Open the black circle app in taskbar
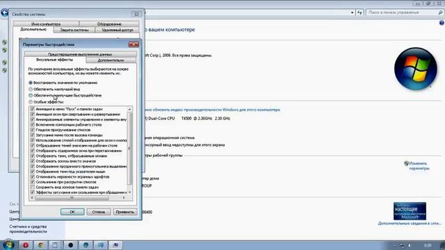445x250 pixels. tap(71, 245)
